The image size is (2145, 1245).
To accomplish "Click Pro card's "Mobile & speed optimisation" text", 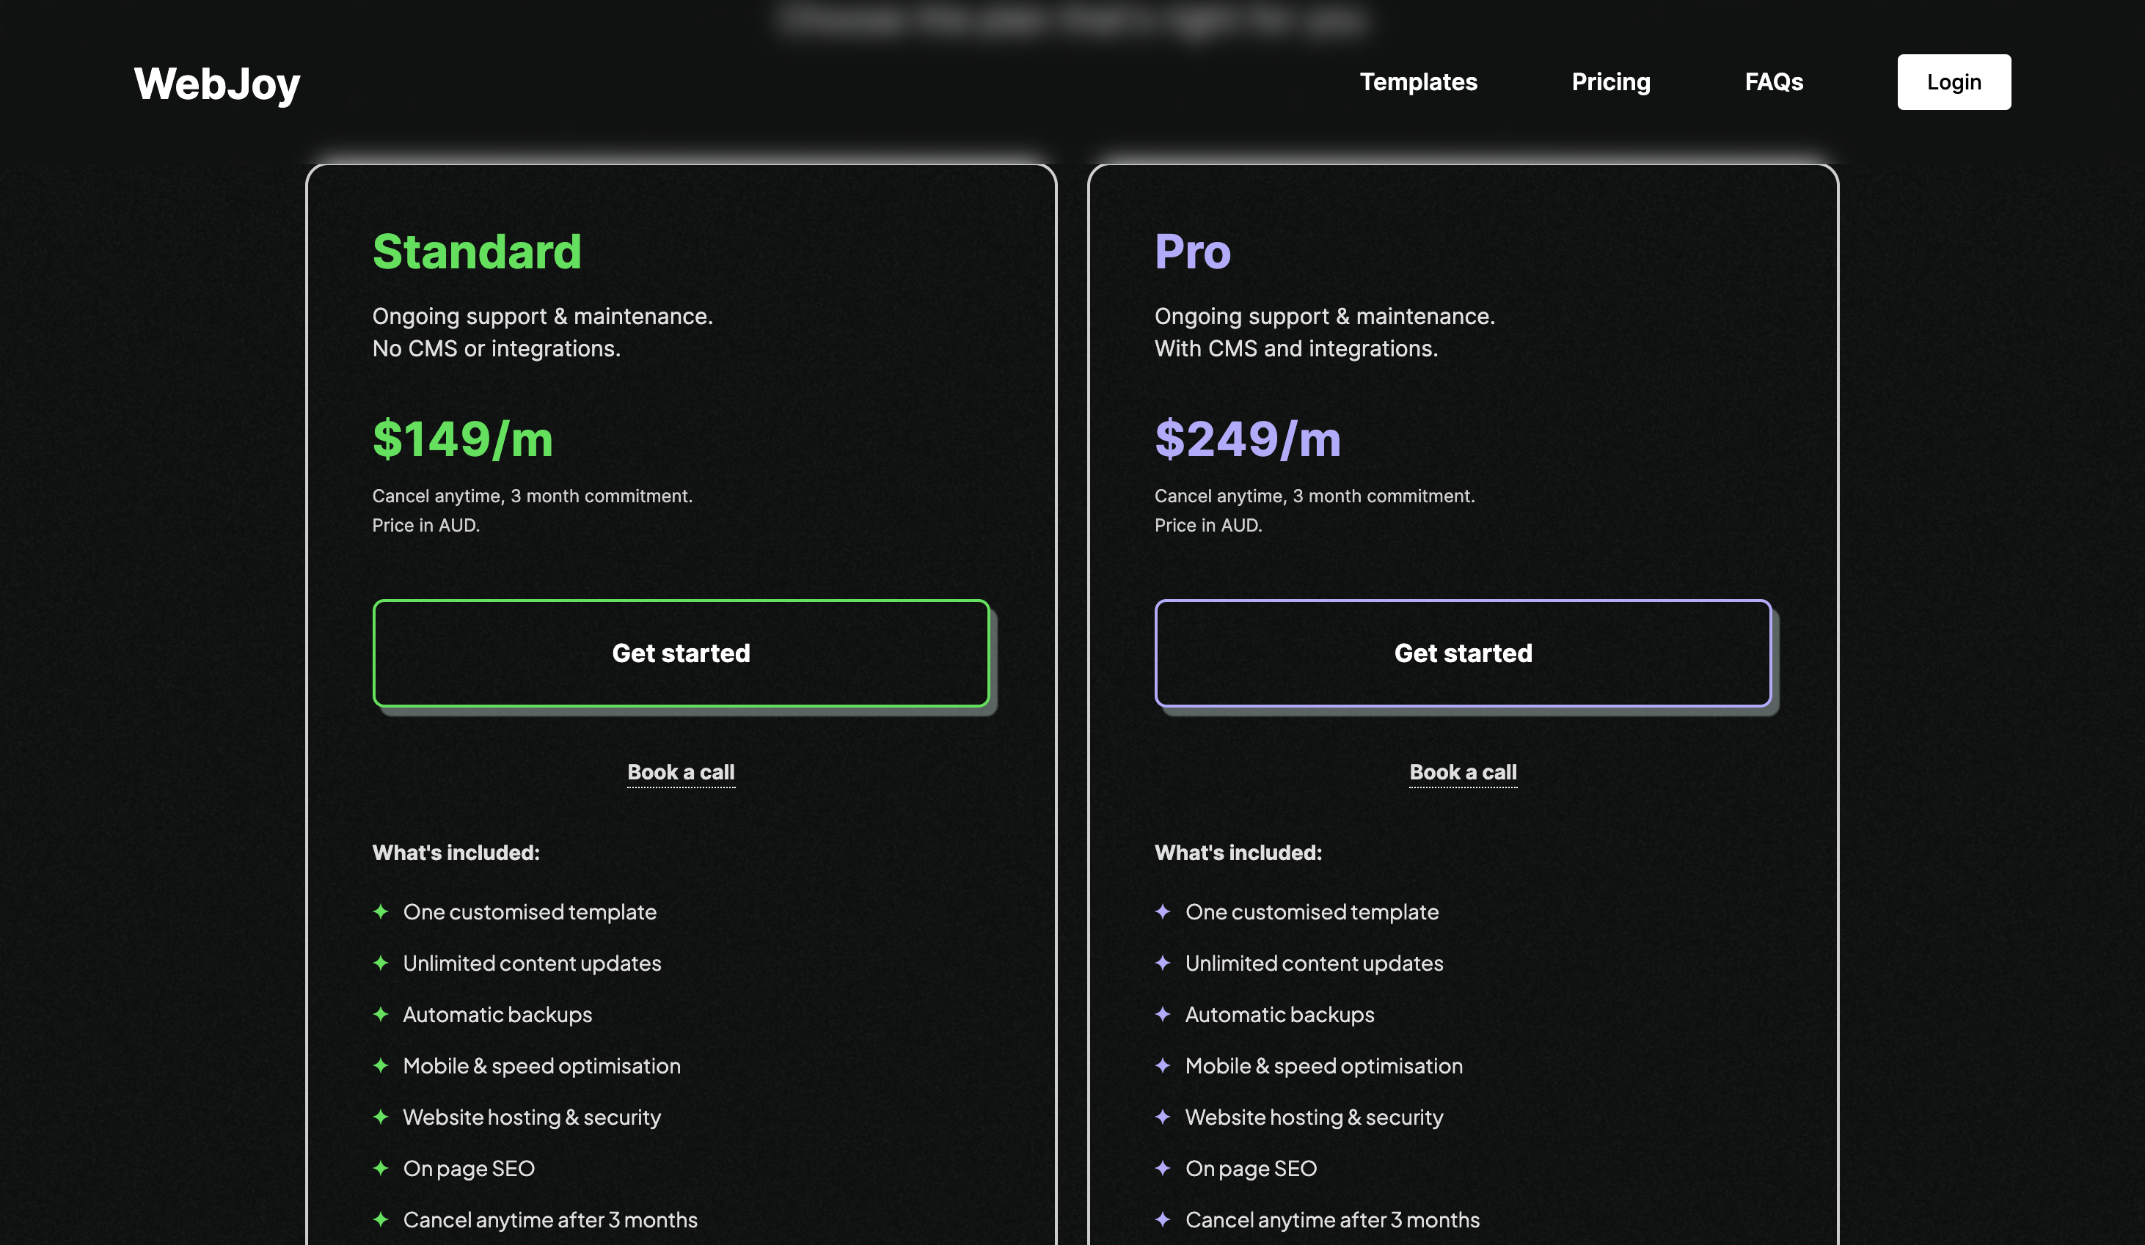I will pyautogui.click(x=1323, y=1066).
